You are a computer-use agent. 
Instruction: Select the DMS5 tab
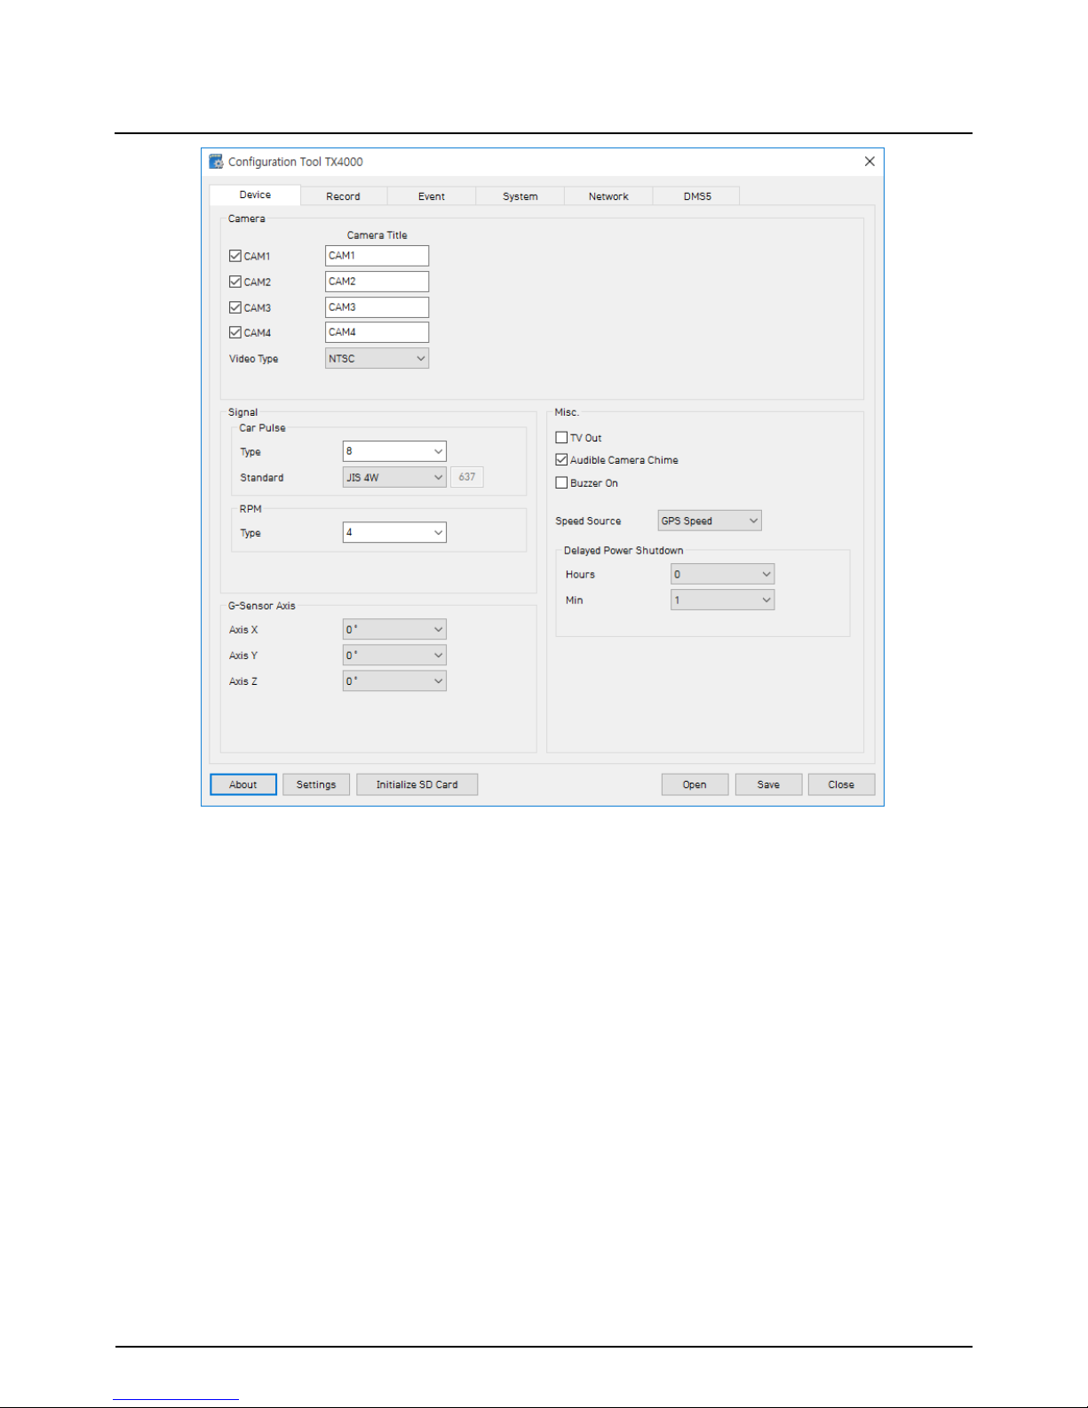click(697, 196)
